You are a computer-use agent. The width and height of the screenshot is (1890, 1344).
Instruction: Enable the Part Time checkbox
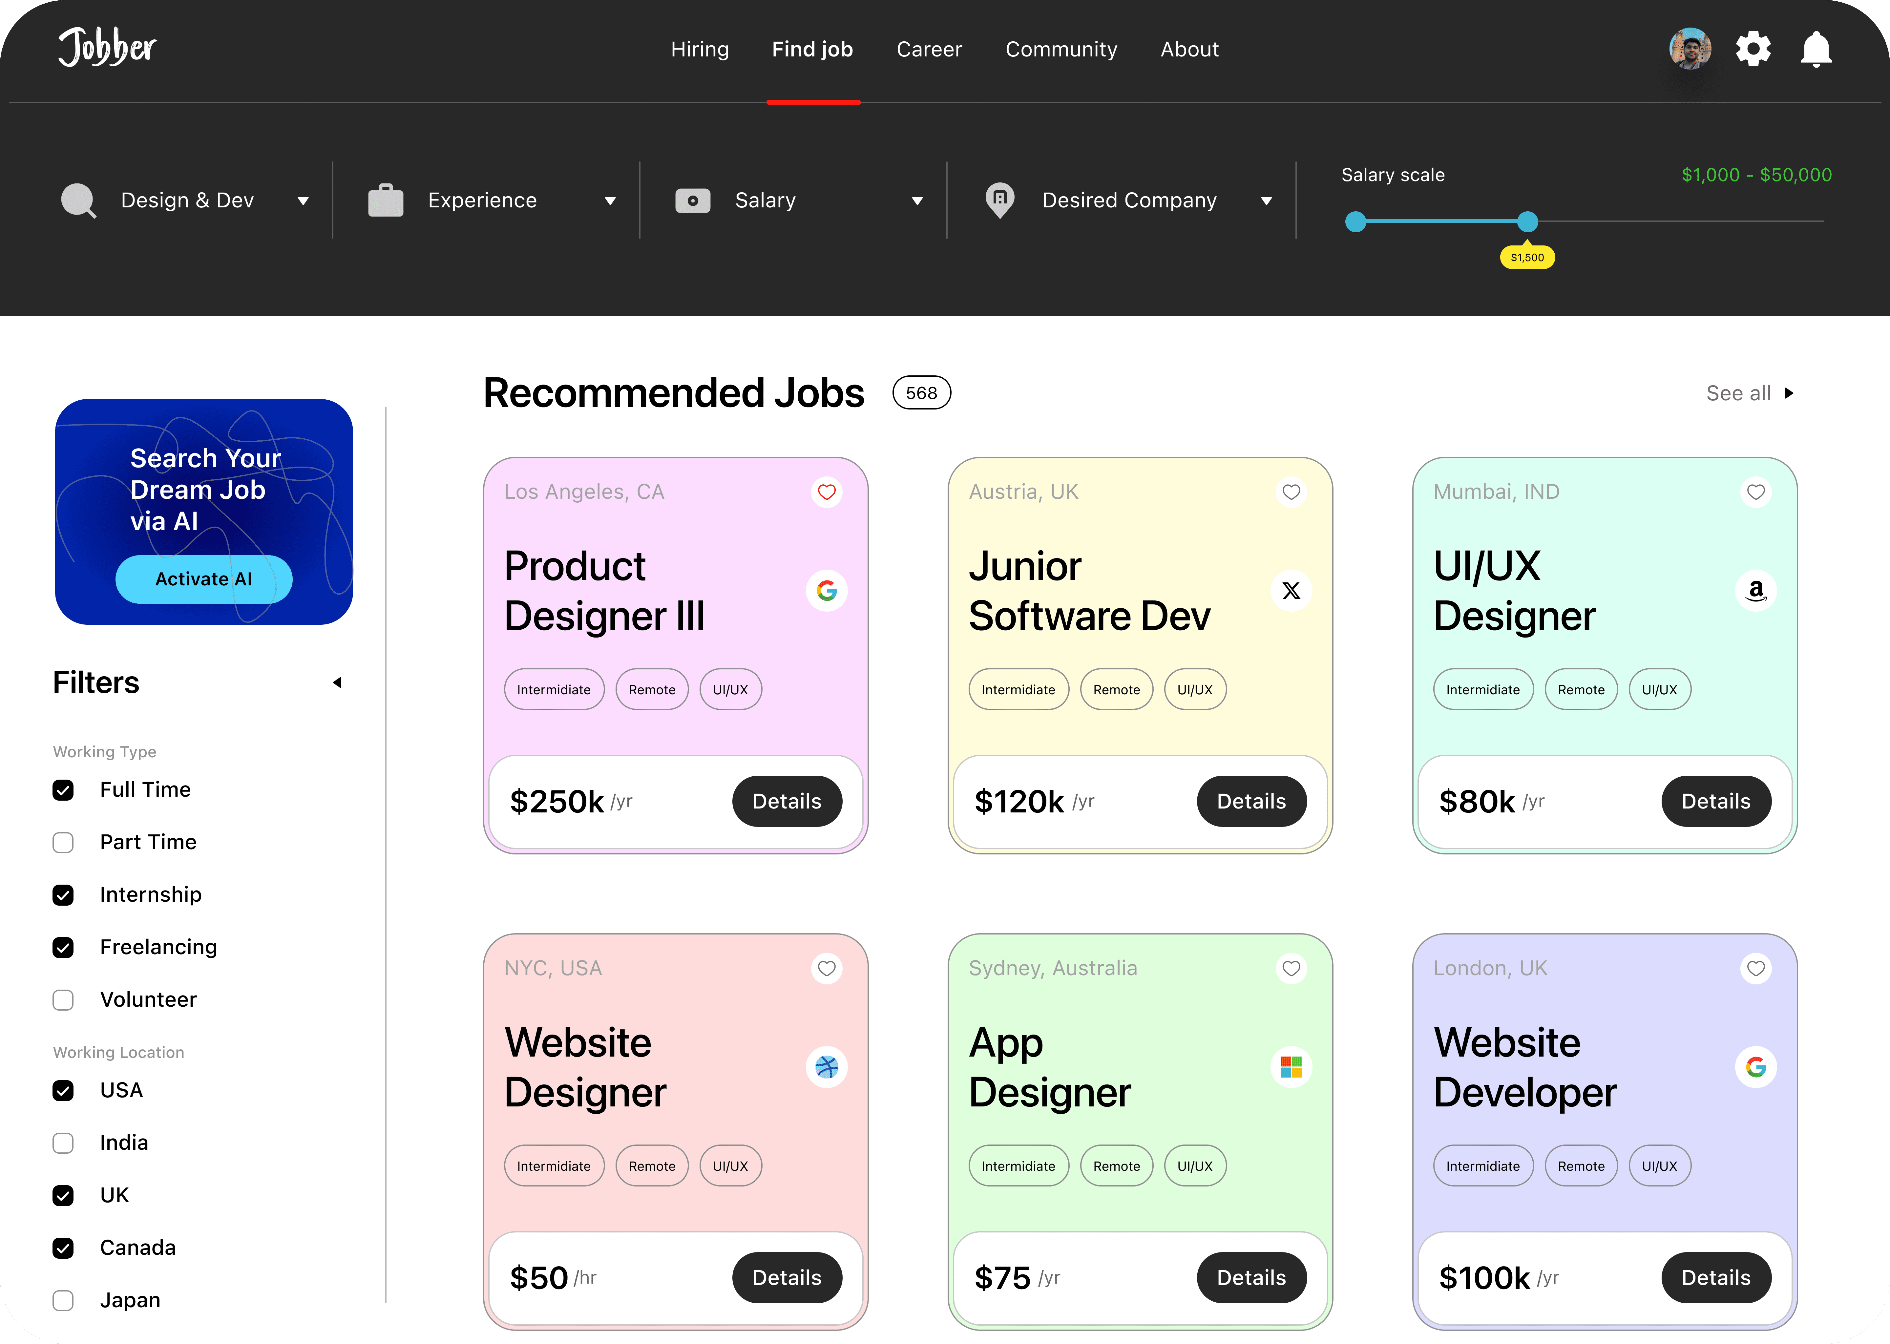[x=63, y=843]
